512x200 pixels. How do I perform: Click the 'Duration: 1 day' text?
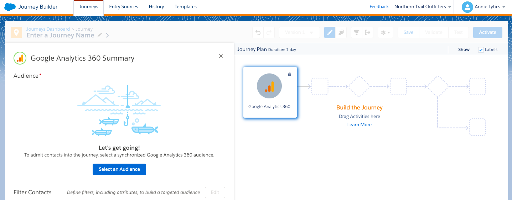point(282,50)
